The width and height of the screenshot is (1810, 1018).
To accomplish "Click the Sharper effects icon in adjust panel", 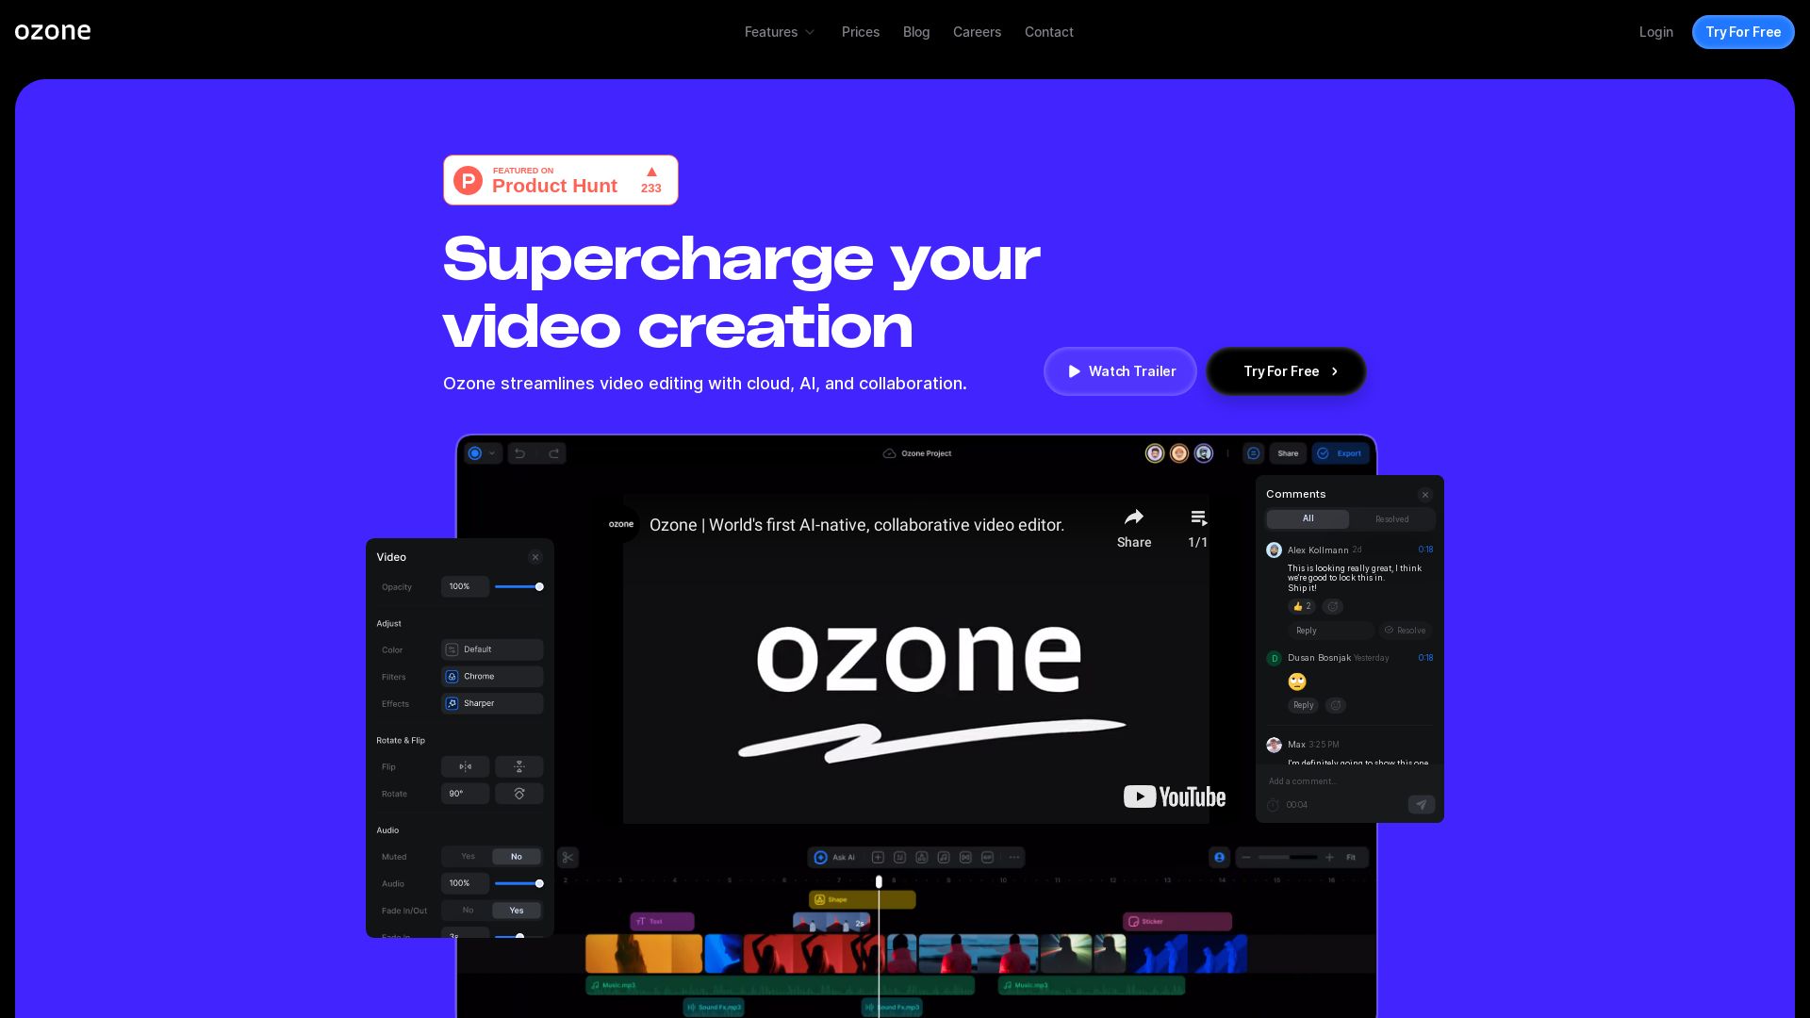I will (x=452, y=703).
